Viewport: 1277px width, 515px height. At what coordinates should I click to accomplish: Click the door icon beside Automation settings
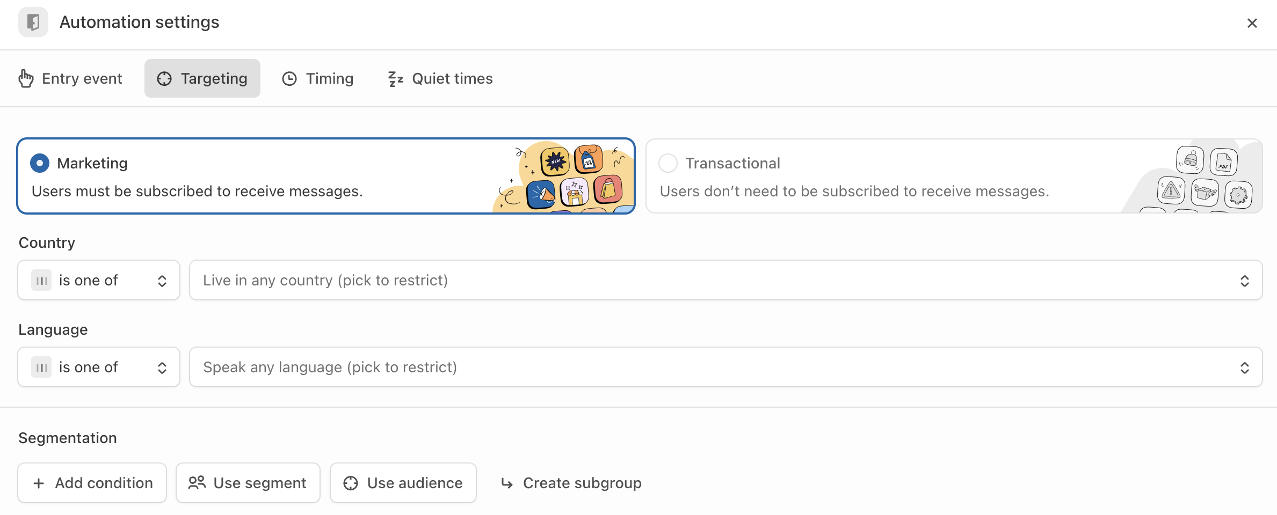coord(33,23)
